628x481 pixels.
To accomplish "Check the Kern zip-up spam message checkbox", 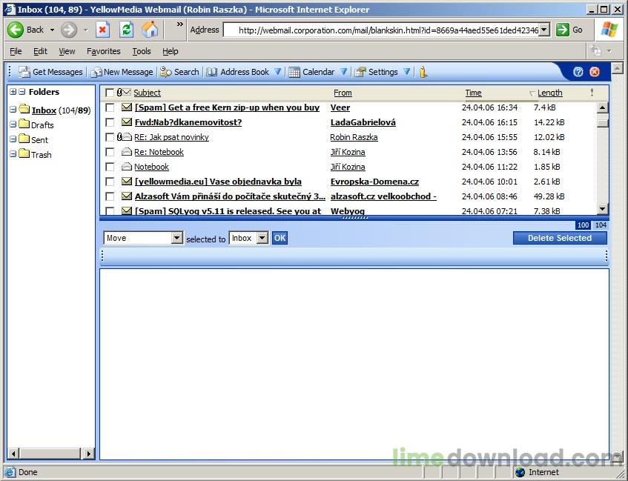I will [109, 107].
